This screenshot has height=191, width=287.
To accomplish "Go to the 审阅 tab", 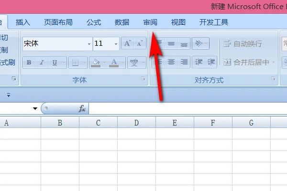I will [150, 22].
